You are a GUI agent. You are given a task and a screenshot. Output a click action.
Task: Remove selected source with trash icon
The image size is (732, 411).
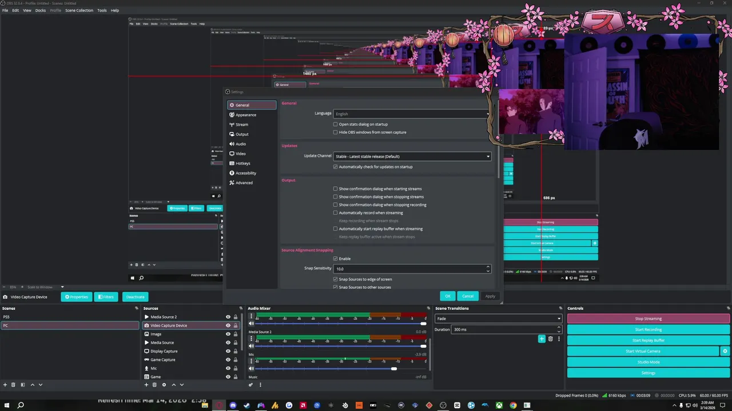click(154, 385)
